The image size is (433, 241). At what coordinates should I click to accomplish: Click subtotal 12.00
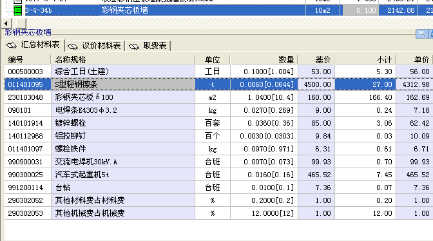pyautogui.click(x=365, y=213)
